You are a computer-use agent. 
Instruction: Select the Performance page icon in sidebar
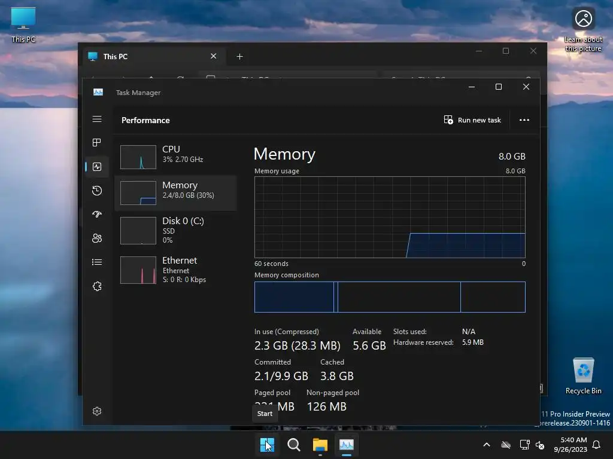(x=97, y=167)
